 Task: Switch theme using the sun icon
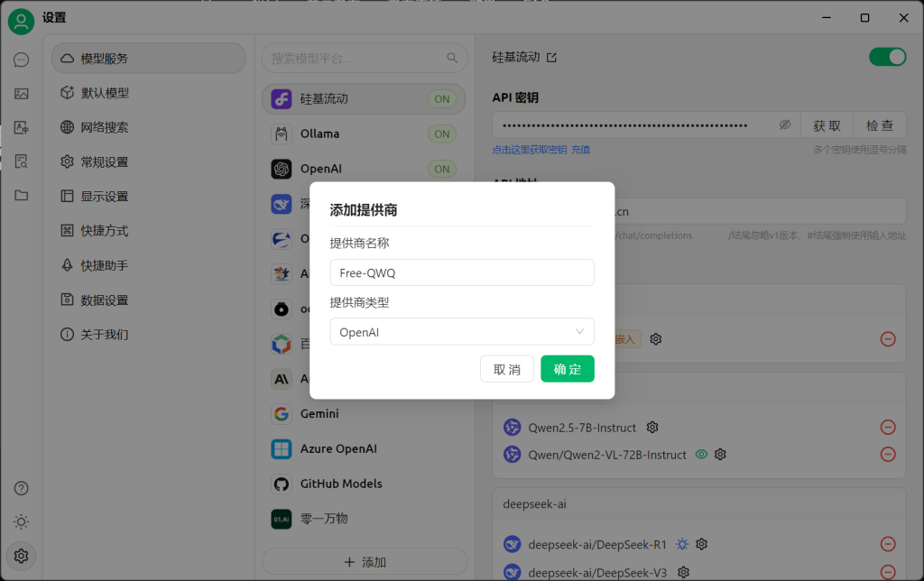pyautogui.click(x=22, y=522)
